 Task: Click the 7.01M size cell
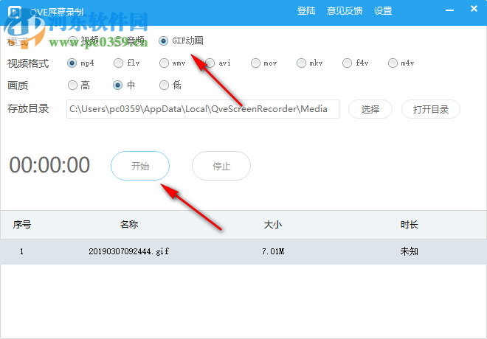[273, 251]
